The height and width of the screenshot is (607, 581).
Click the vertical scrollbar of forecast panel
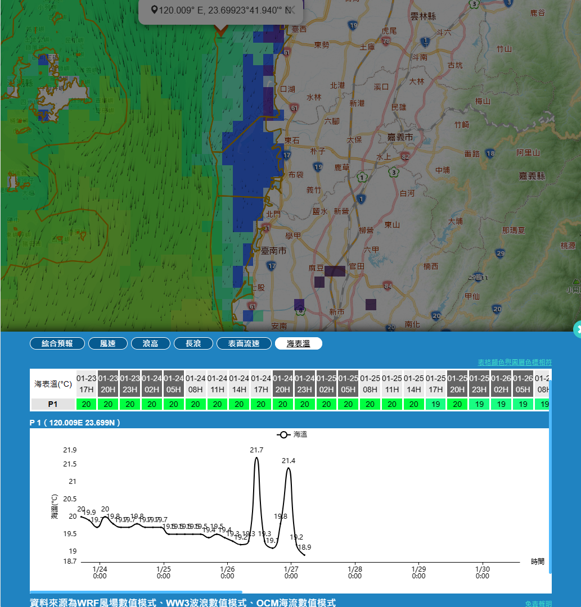pyautogui.click(x=550, y=478)
